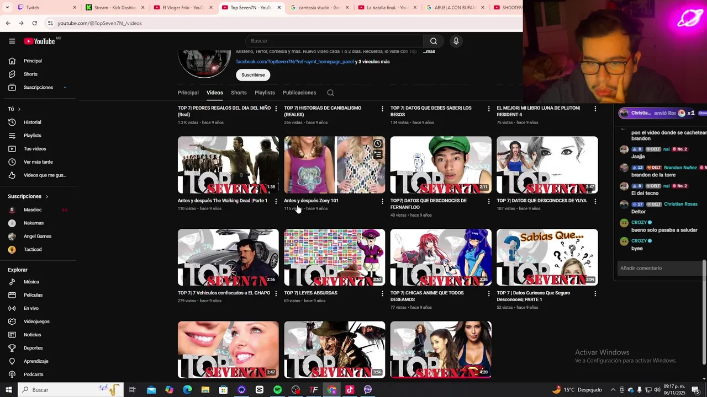
Task: Open LEYES ABSURDAS video thumbnail
Action: click(335, 257)
